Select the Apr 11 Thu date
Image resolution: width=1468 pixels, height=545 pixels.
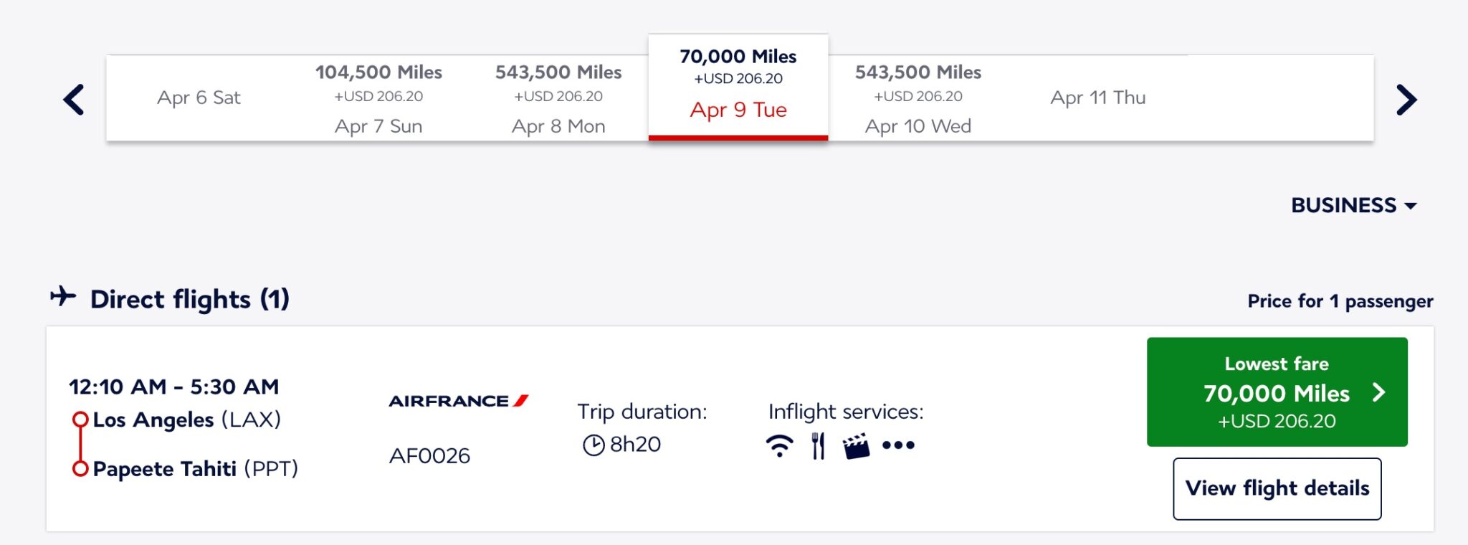[1099, 97]
